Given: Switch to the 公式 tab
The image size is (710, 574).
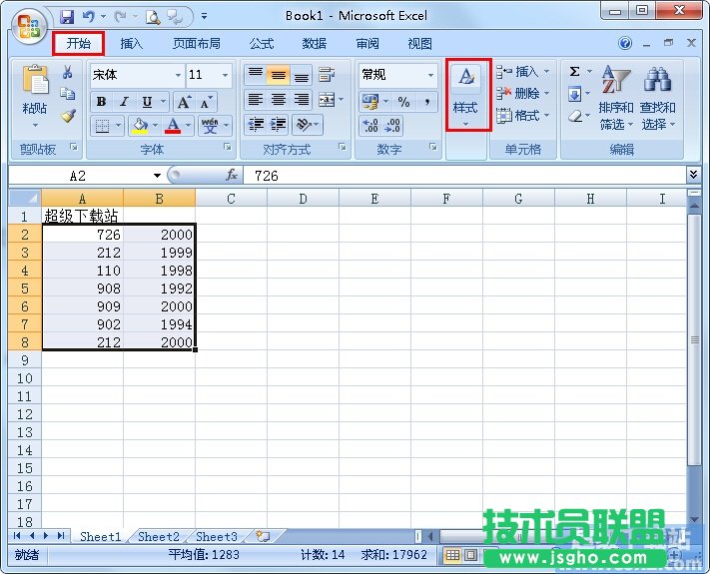Looking at the screenshot, I should click(262, 44).
